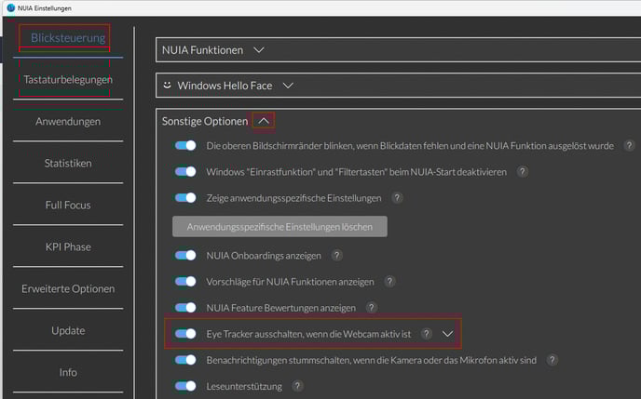The image size is (641, 399).
Task: Click the Leseunterstützung label text
Action: (x=244, y=386)
